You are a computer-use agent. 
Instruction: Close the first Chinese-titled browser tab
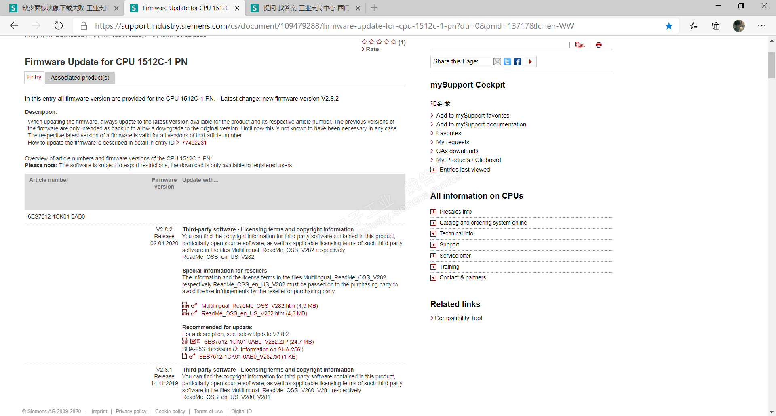[116, 8]
